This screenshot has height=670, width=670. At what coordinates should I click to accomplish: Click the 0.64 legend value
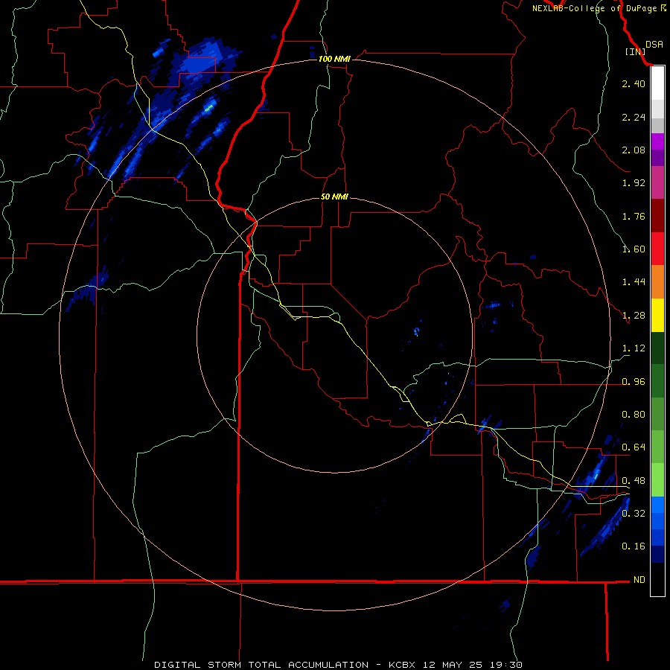[634, 447]
